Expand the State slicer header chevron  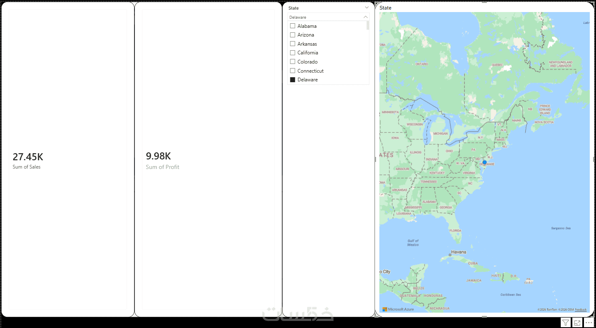pos(366,8)
